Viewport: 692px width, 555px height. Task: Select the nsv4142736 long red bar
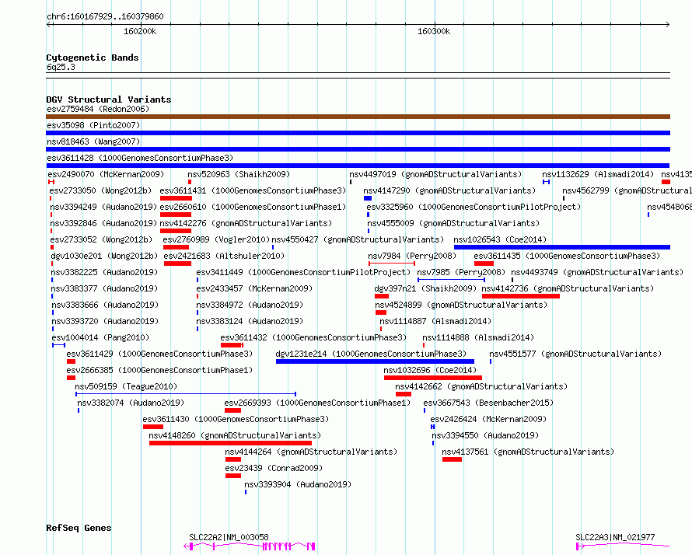click(x=521, y=296)
